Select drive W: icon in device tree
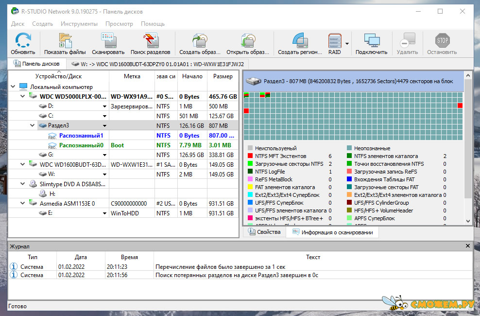The image size is (480, 316). pyautogui.click(x=43, y=174)
